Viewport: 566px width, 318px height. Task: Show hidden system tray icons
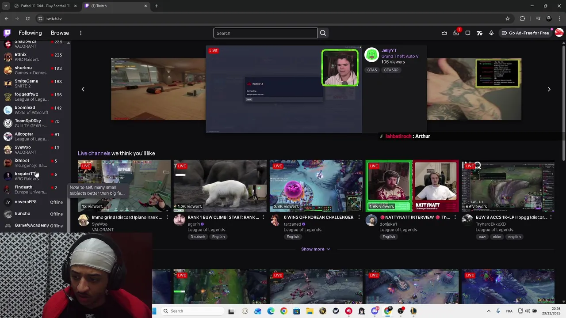489,311
